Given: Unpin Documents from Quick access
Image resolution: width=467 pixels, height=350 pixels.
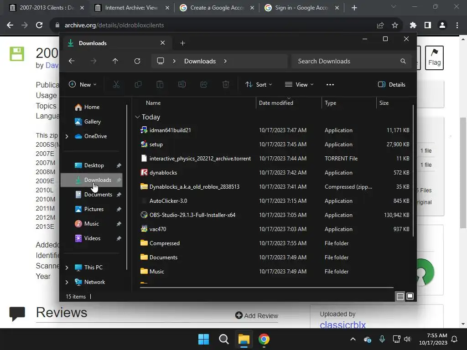Looking at the screenshot, I should click(x=119, y=195).
